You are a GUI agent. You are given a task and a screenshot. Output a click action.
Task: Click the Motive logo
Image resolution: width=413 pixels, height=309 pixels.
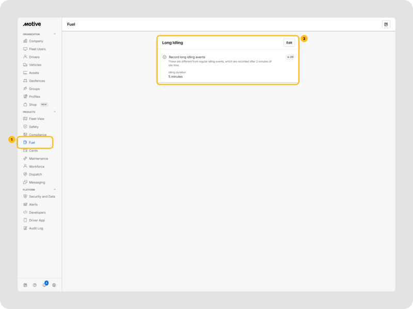click(x=31, y=24)
